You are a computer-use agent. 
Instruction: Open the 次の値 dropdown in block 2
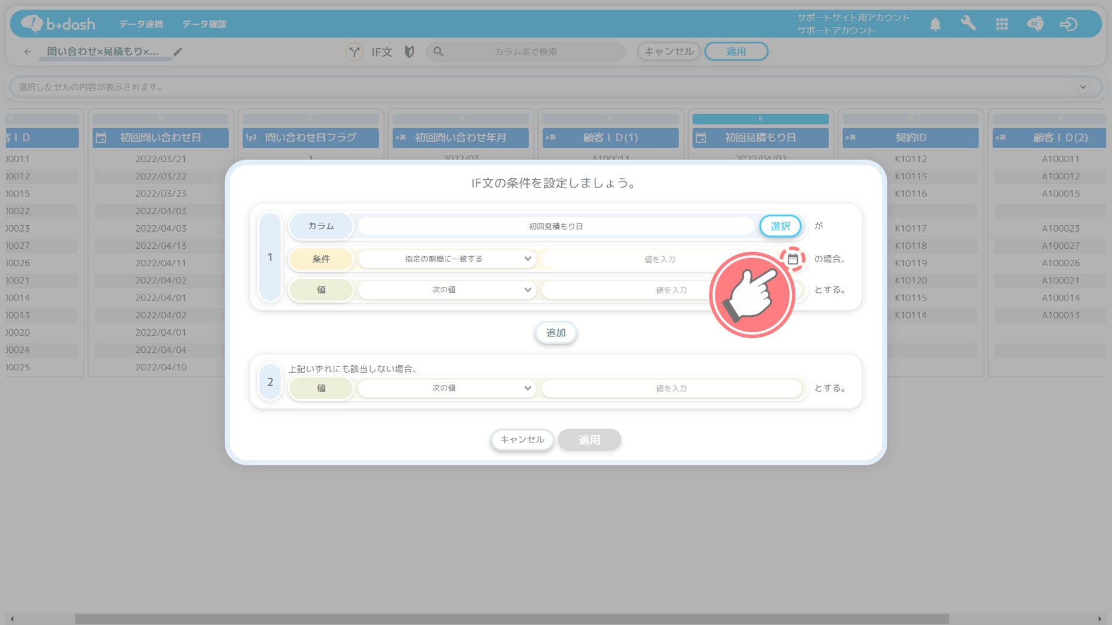coord(447,388)
